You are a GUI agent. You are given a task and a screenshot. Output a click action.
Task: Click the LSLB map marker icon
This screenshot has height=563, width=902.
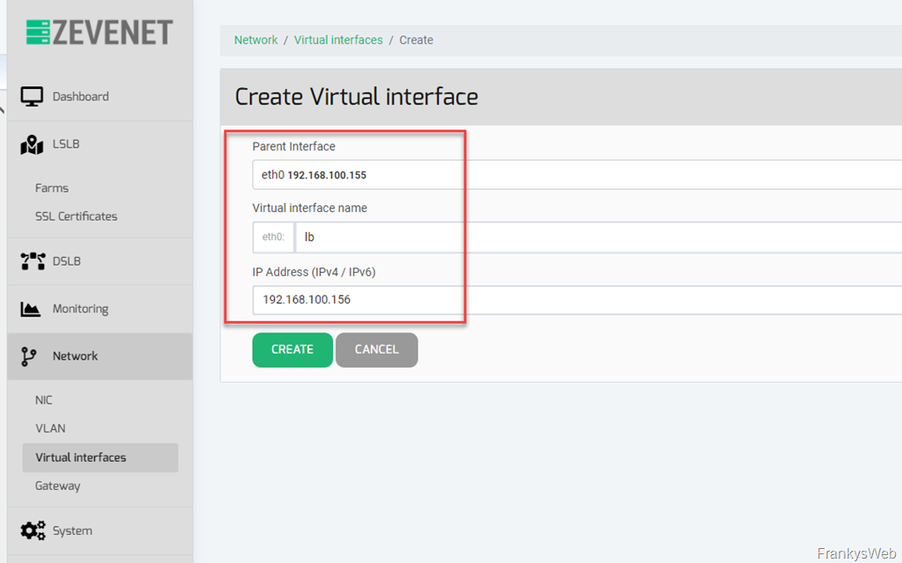tap(32, 144)
